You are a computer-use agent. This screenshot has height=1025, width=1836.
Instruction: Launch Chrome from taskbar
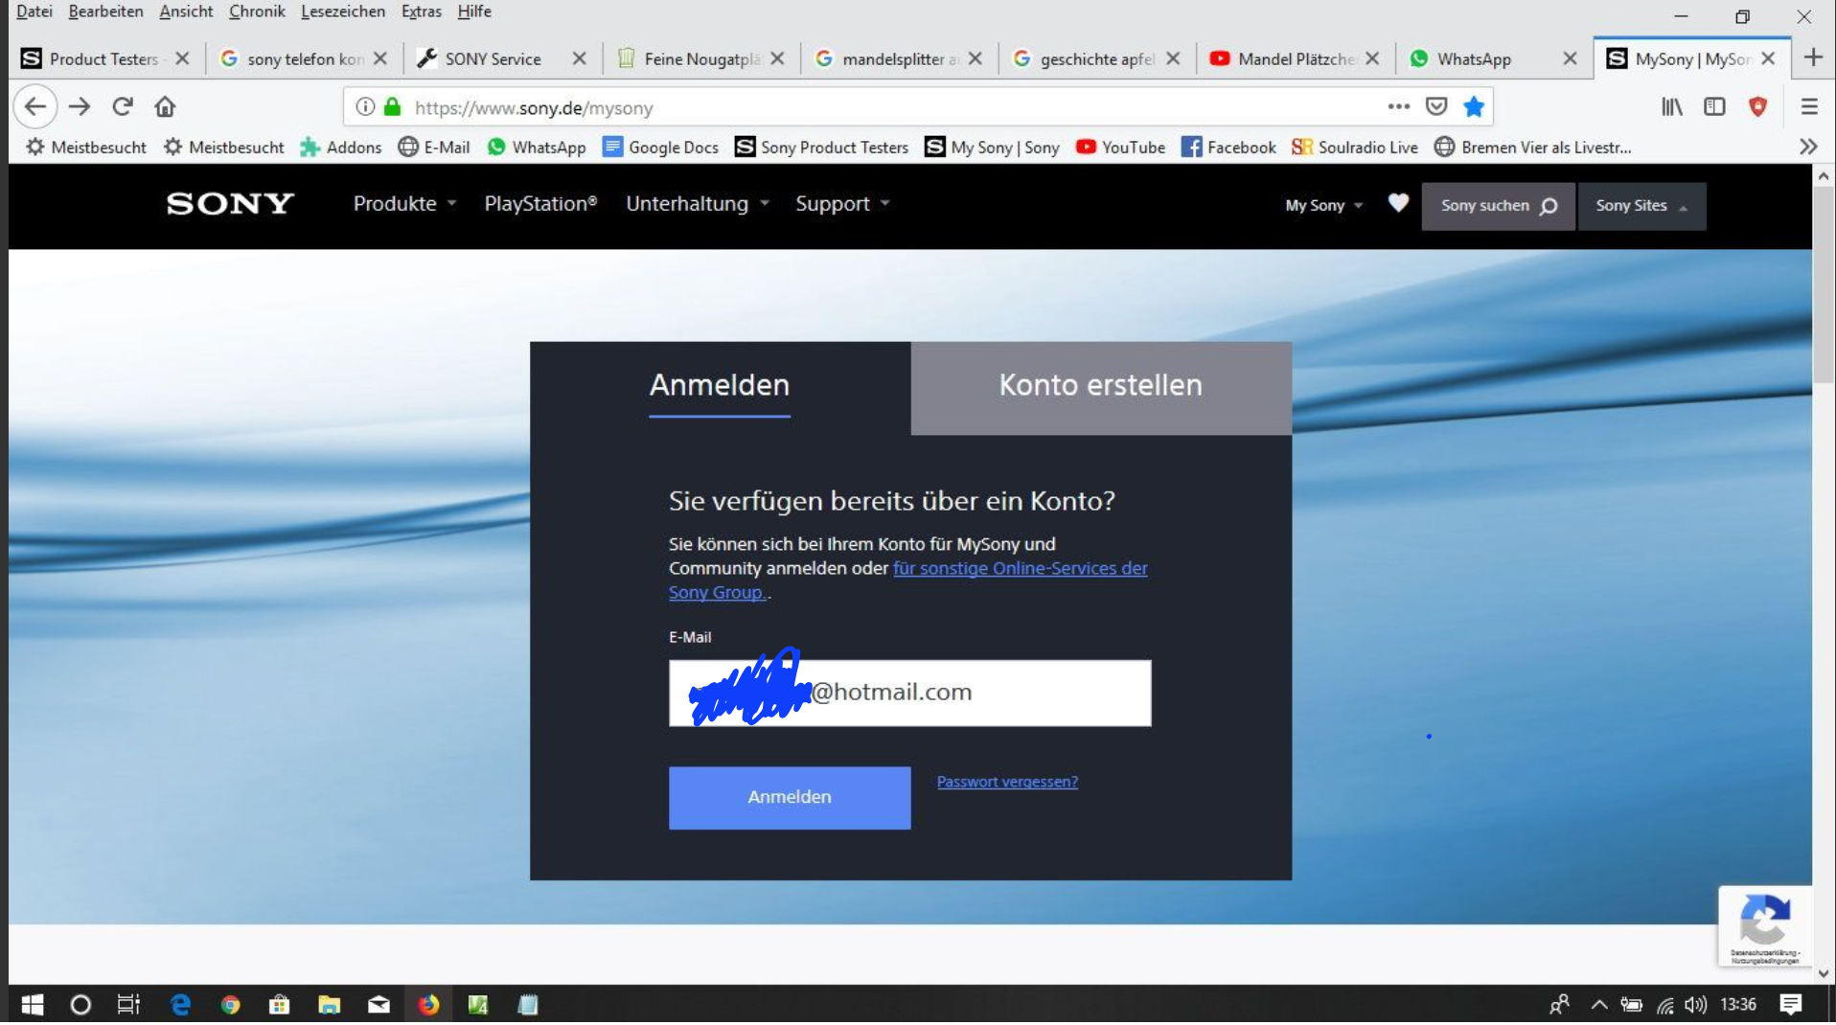tap(230, 1004)
